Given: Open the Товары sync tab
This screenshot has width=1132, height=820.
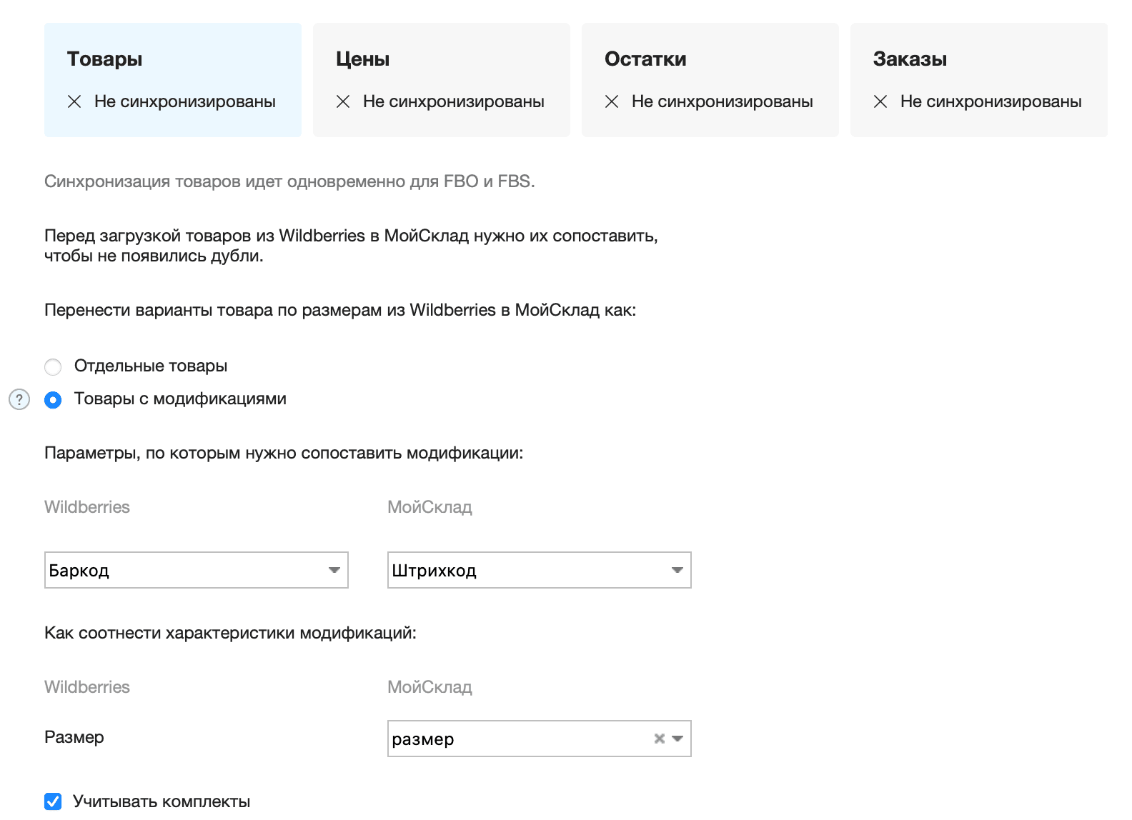Looking at the screenshot, I should [x=172, y=79].
